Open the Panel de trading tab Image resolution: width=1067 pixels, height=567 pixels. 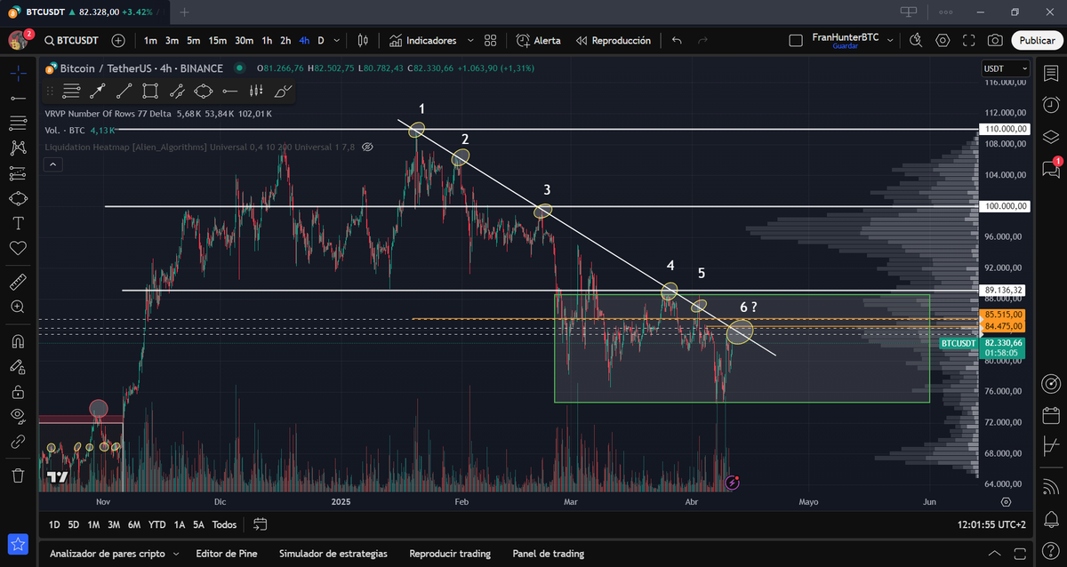549,554
